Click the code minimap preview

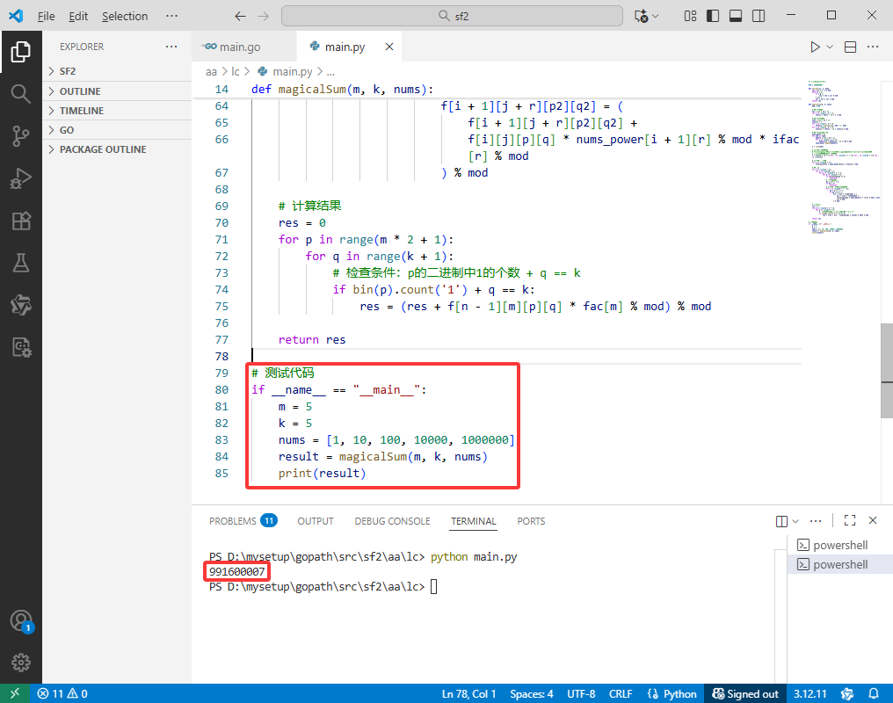(842, 157)
